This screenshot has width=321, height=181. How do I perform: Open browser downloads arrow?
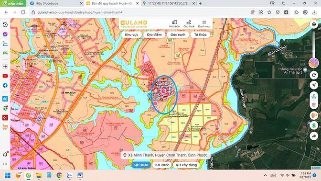(x=314, y=12)
